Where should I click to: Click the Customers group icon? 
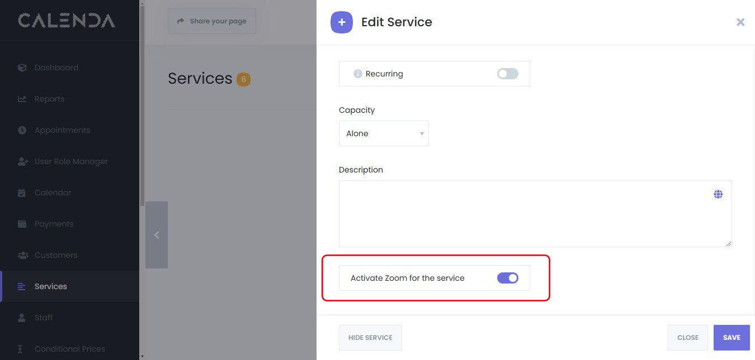(23, 255)
